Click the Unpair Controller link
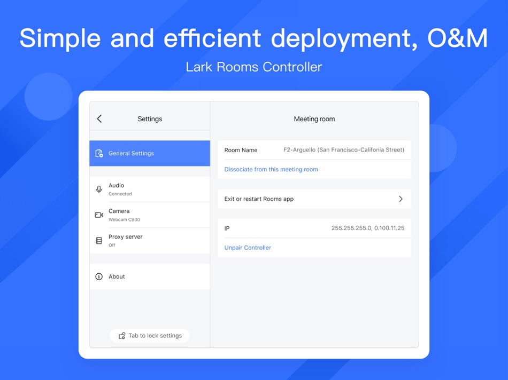Image resolution: width=508 pixels, height=380 pixels. coord(248,247)
